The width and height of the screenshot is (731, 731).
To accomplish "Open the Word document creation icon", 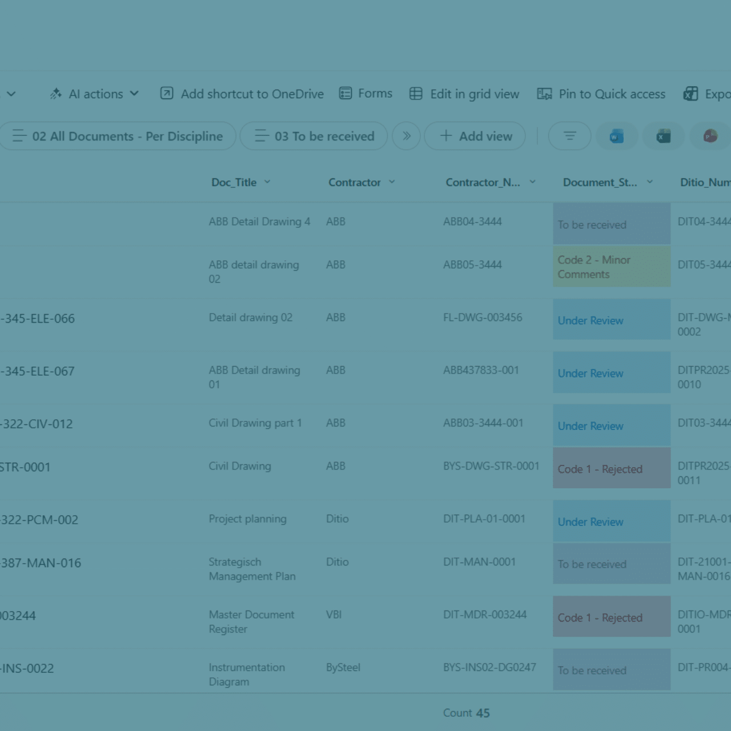I will pos(616,136).
